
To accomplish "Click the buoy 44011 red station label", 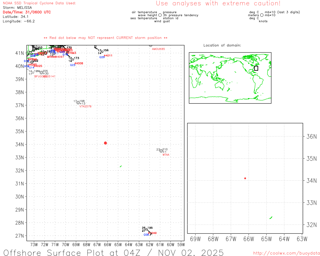I will coord(108,55).
